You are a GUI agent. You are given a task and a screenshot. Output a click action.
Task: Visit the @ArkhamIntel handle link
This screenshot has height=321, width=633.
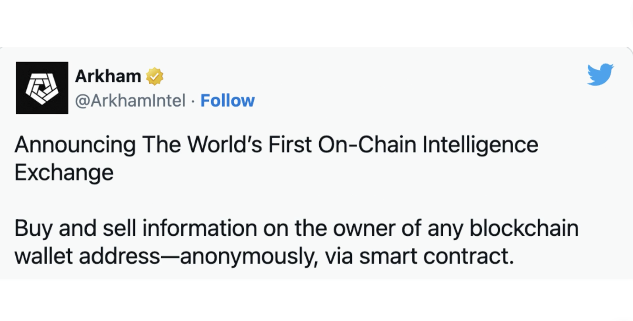130,101
